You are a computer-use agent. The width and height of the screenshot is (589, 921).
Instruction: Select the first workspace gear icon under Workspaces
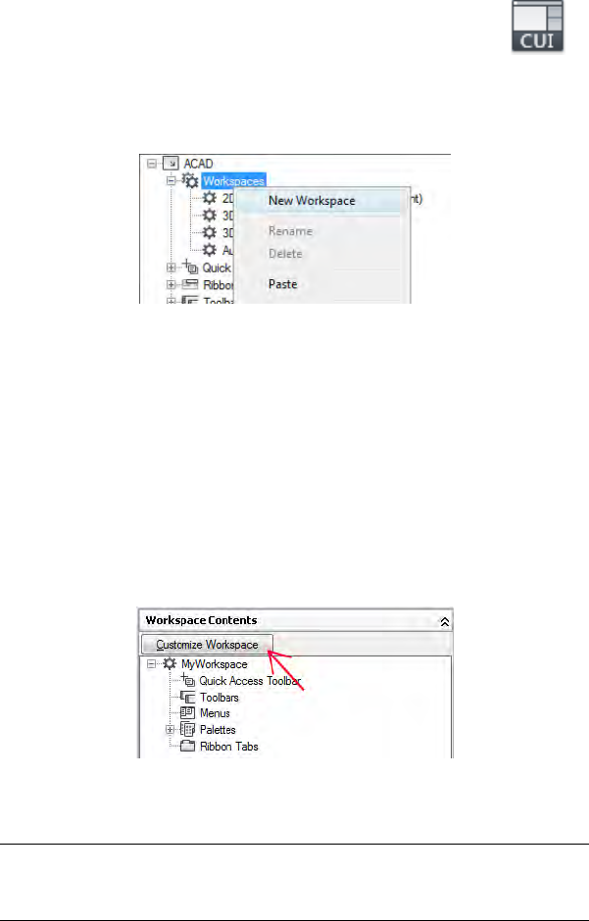coord(209,198)
